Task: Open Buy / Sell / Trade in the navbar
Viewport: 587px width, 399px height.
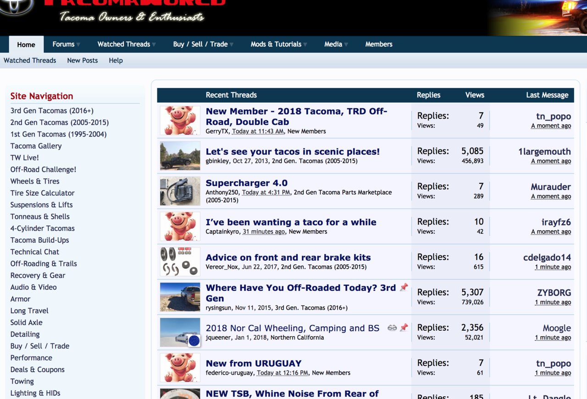Action: [x=200, y=44]
